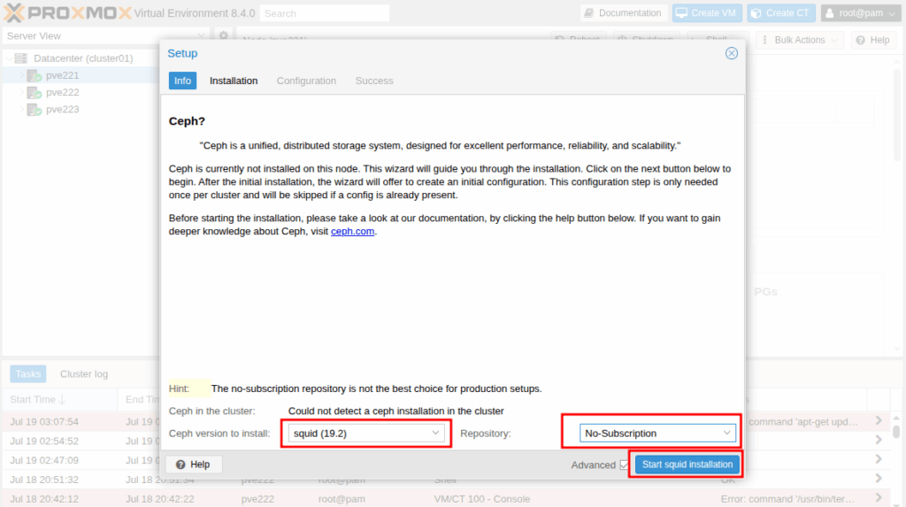
Task: Click the Create CT button
Action: [780, 12]
